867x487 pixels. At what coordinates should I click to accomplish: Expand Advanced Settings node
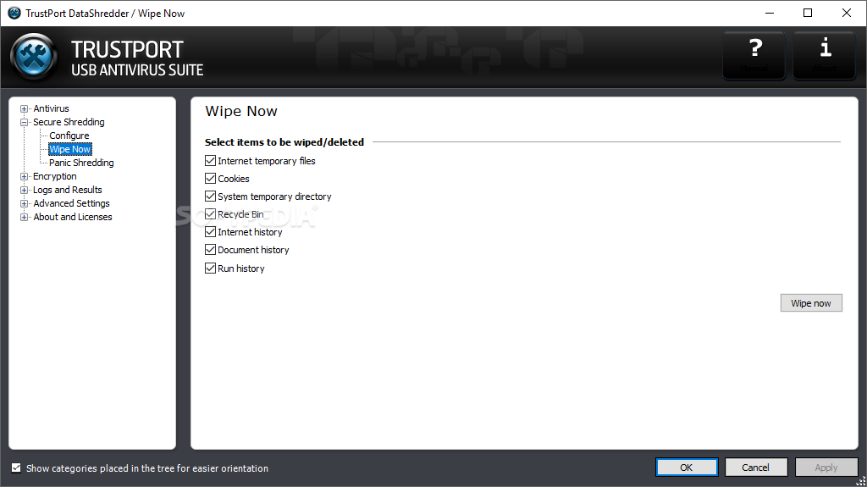24,203
